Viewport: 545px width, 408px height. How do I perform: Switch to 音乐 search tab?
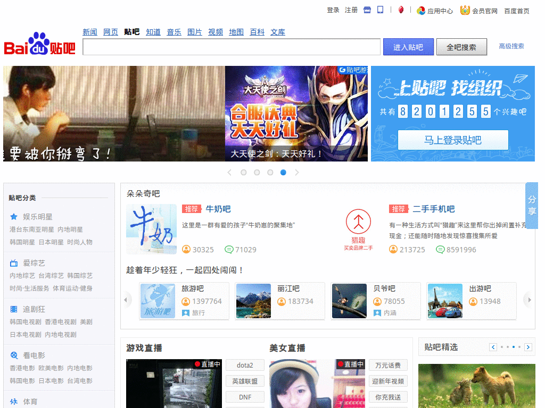[x=174, y=32]
